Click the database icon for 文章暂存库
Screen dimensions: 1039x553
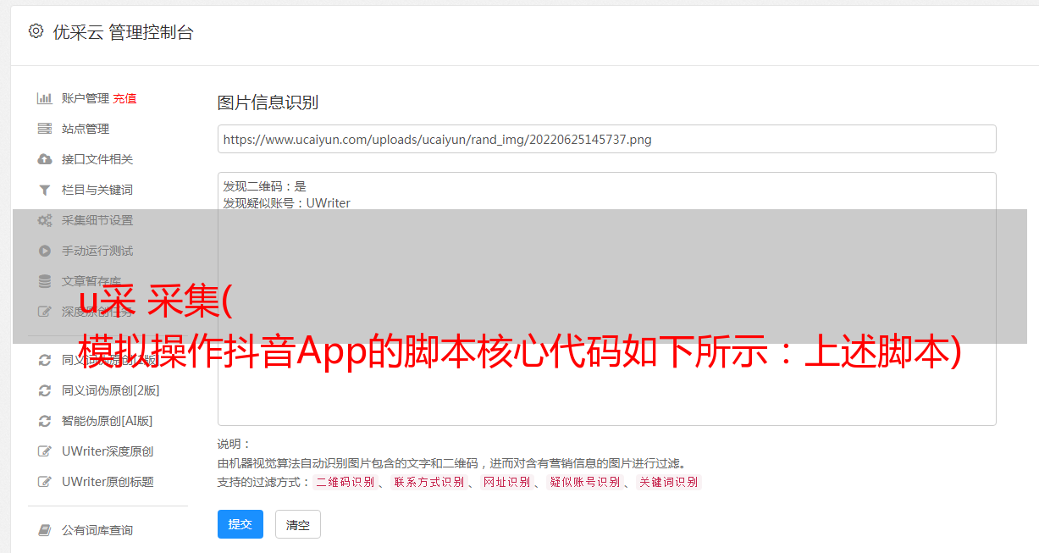pos(45,281)
